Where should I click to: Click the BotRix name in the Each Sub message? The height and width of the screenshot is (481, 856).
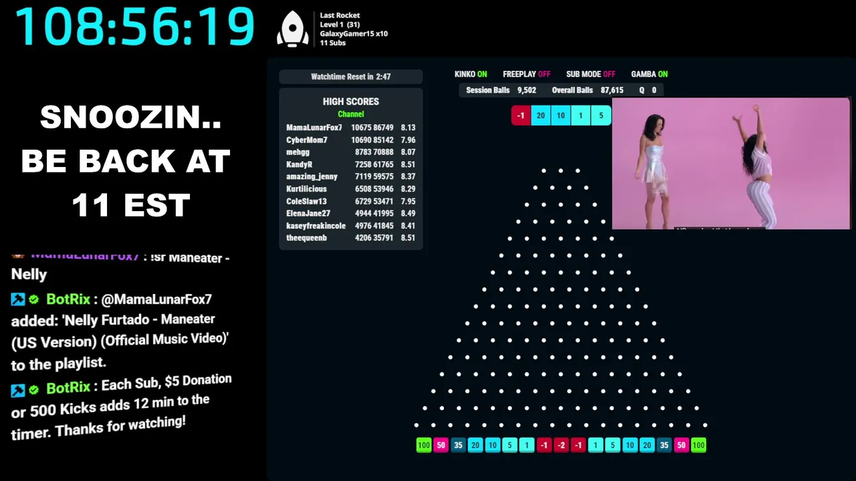click(68, 388)
